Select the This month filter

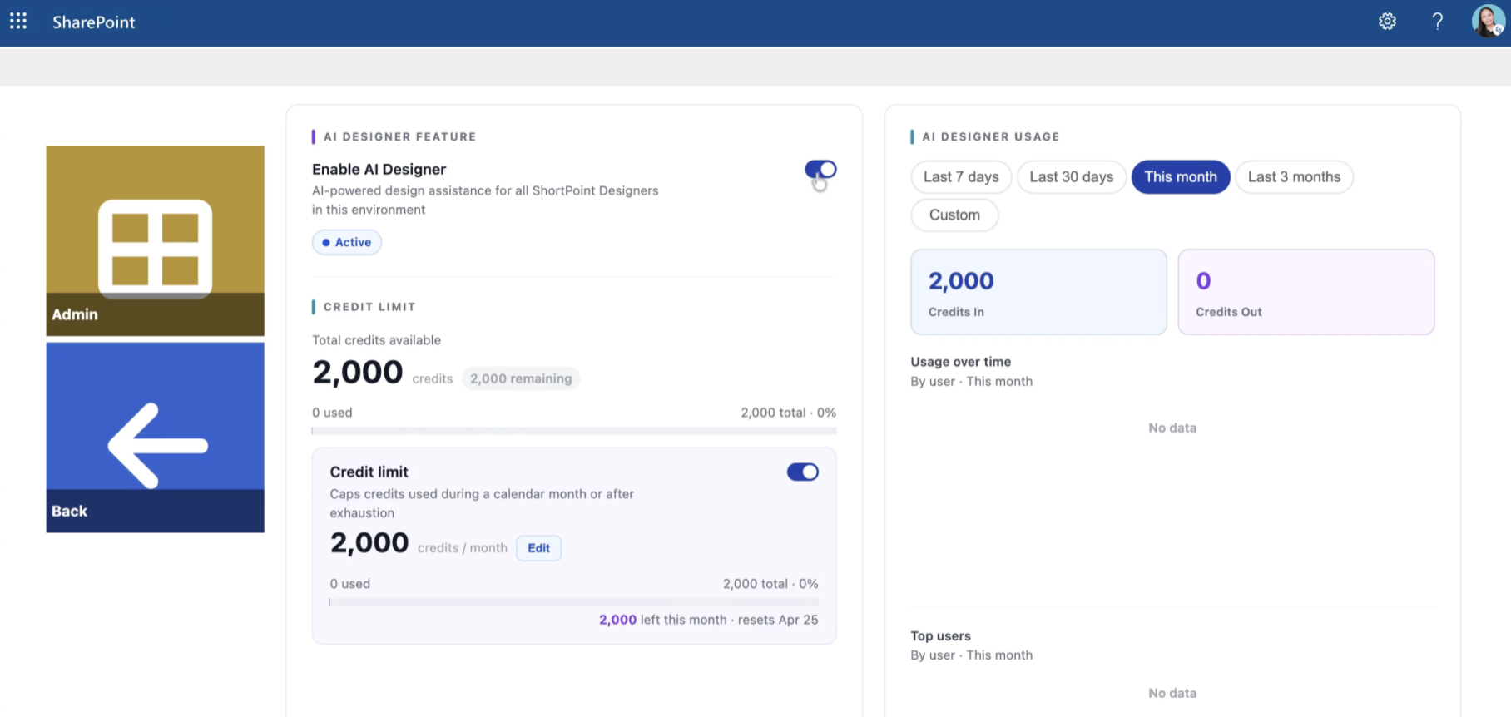click(1181, 177)
